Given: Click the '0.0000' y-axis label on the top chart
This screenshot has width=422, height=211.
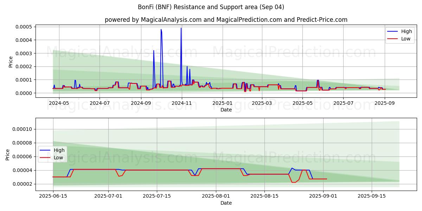Looking at the screenshot, I should pyautogui.click(x=25, y=93).
